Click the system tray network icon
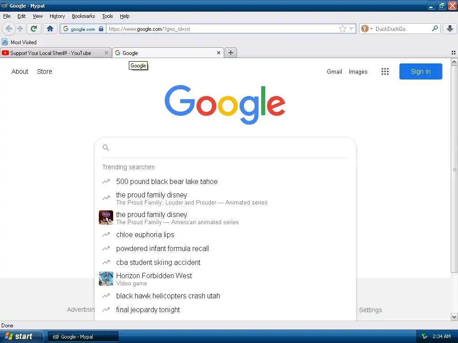The width and height of the screenshot is (458, 343). click(424, 336)
